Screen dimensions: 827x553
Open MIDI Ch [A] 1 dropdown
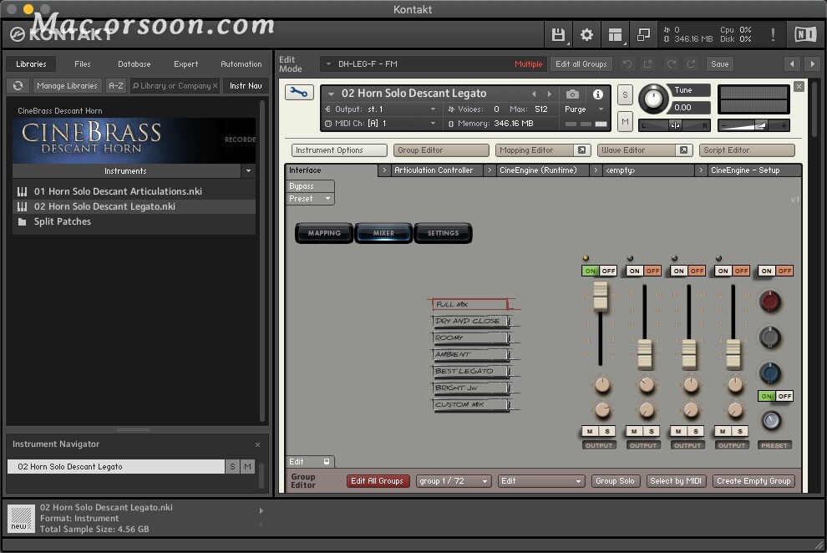point(434,124)
